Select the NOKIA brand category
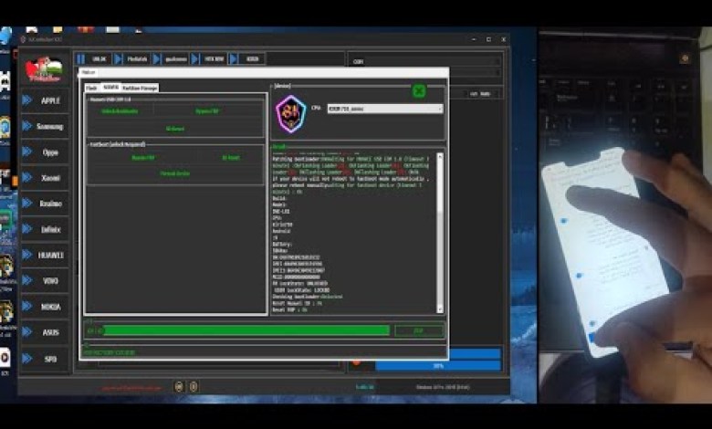The width and height of the screenshot is (712, 429). (x=50, y=307)
